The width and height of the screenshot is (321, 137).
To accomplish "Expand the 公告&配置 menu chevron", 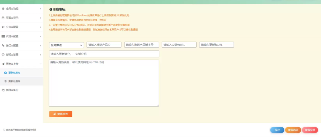I will [40, 27].
